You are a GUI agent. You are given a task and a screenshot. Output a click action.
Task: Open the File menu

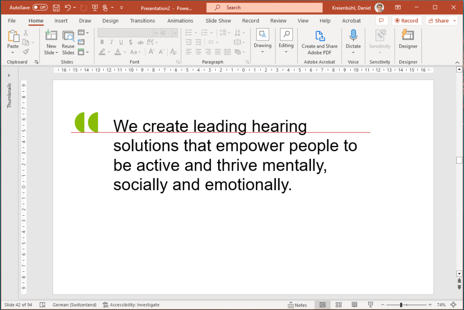click(12, 21)
